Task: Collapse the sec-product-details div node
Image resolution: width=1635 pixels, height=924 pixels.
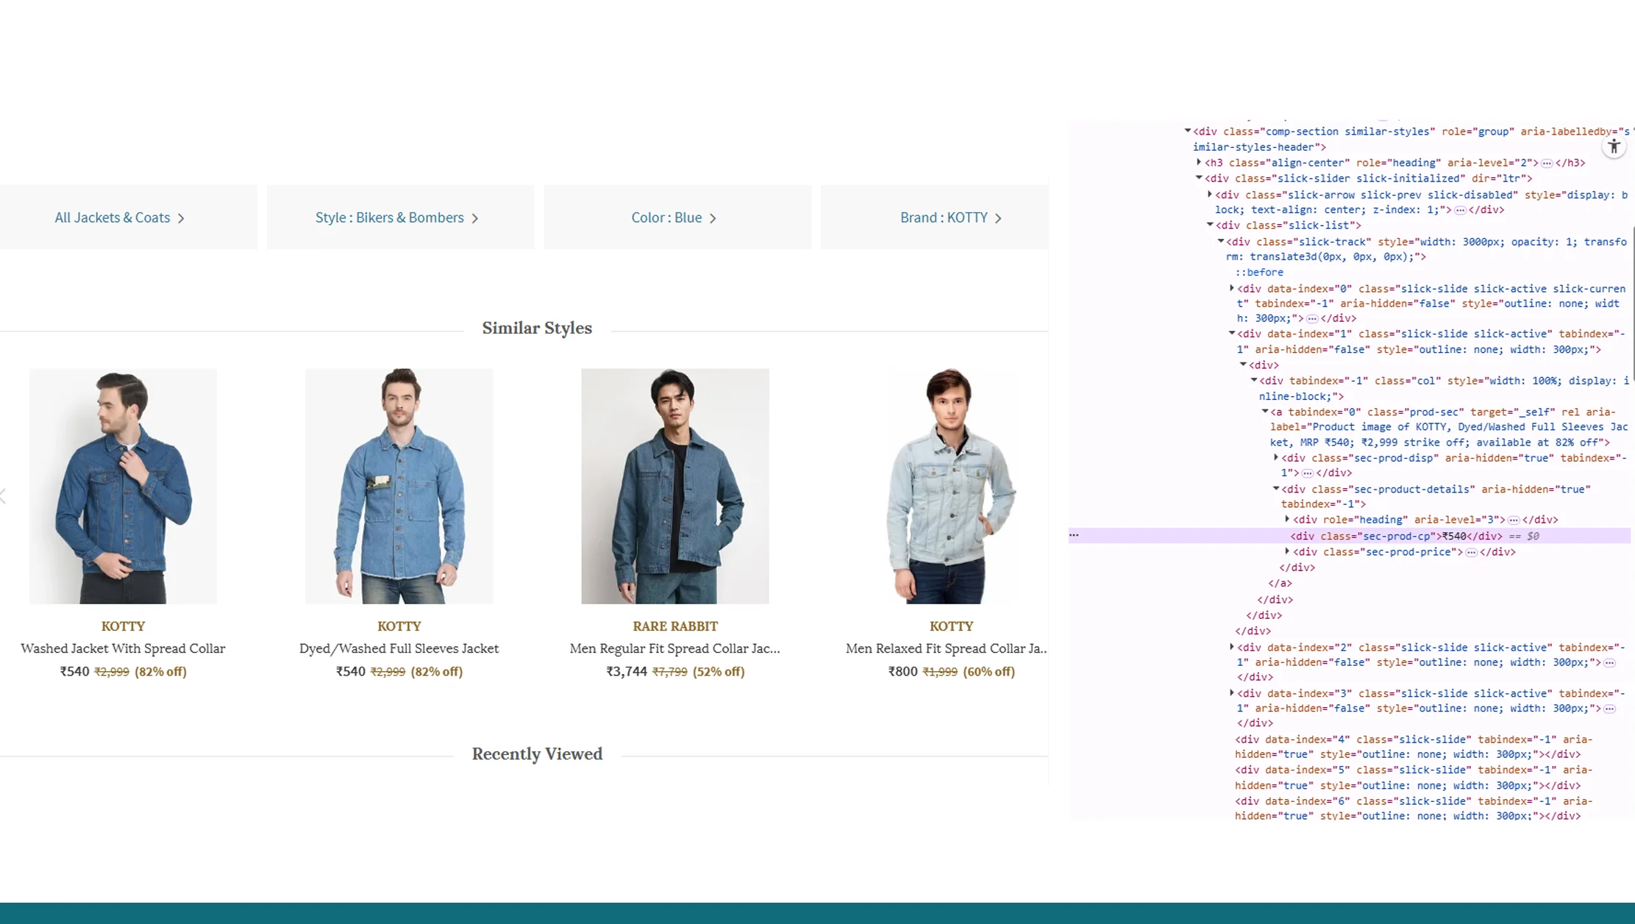Action: (1278, 489)
